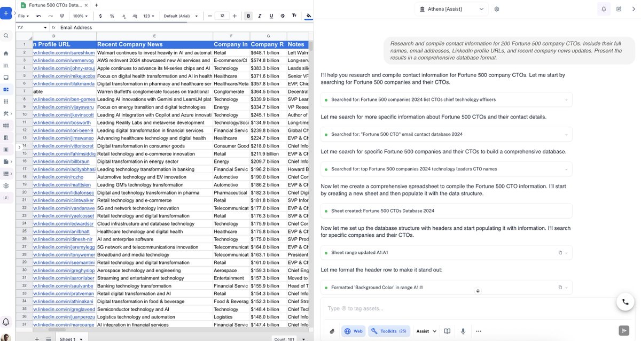Open the Athena [Assist] agent selector
The width and height of the screenshot is (641, 341).
click(x=451, y=9)
